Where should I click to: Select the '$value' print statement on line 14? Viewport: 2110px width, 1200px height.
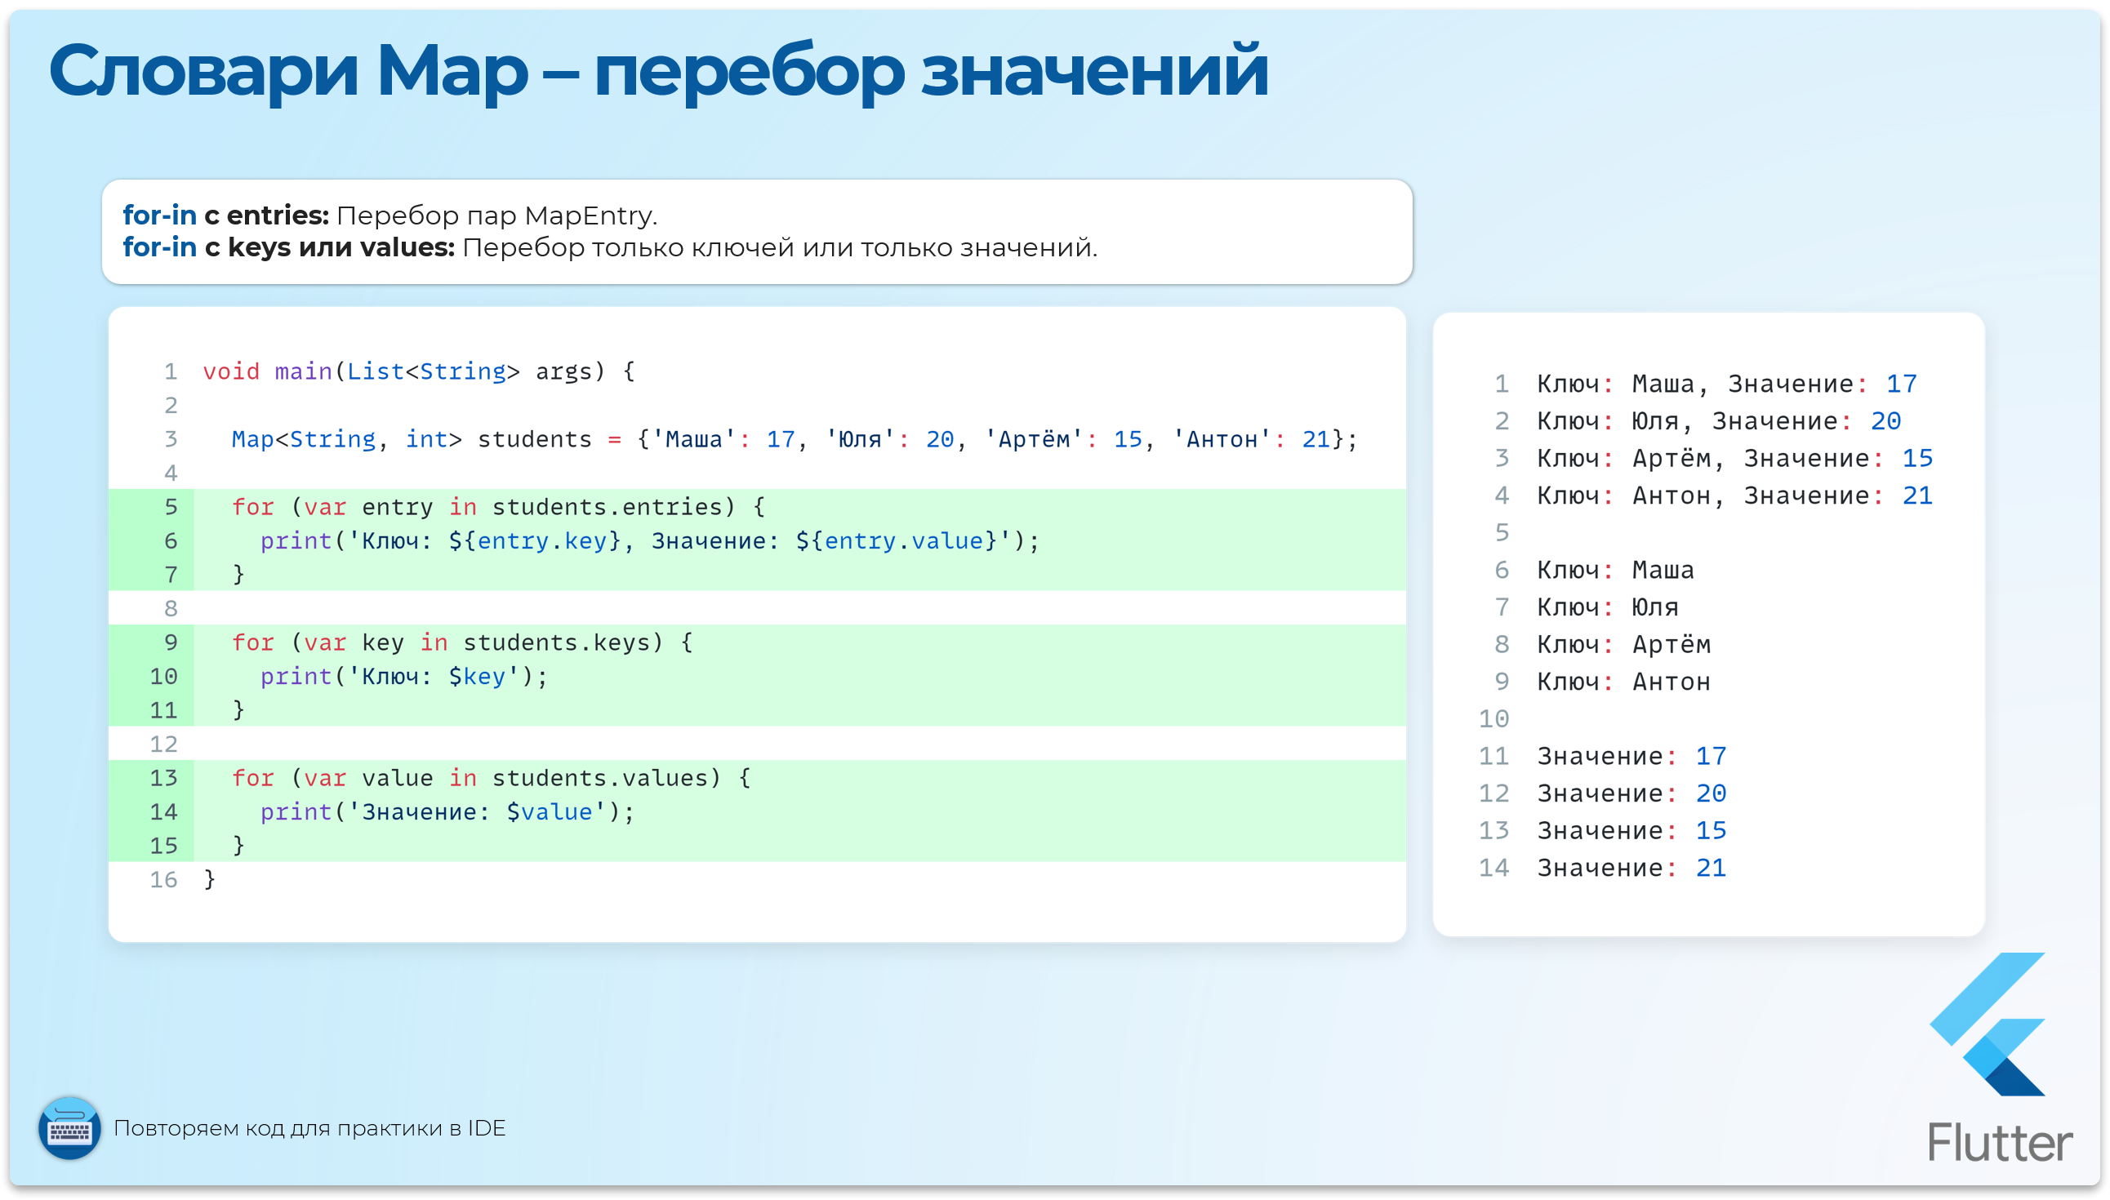pos(449,811)
